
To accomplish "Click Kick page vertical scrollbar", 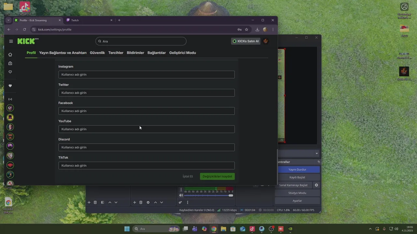I will (277, 166).
